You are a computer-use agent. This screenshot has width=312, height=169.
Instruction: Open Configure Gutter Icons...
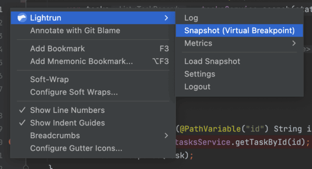click(76, 148)
